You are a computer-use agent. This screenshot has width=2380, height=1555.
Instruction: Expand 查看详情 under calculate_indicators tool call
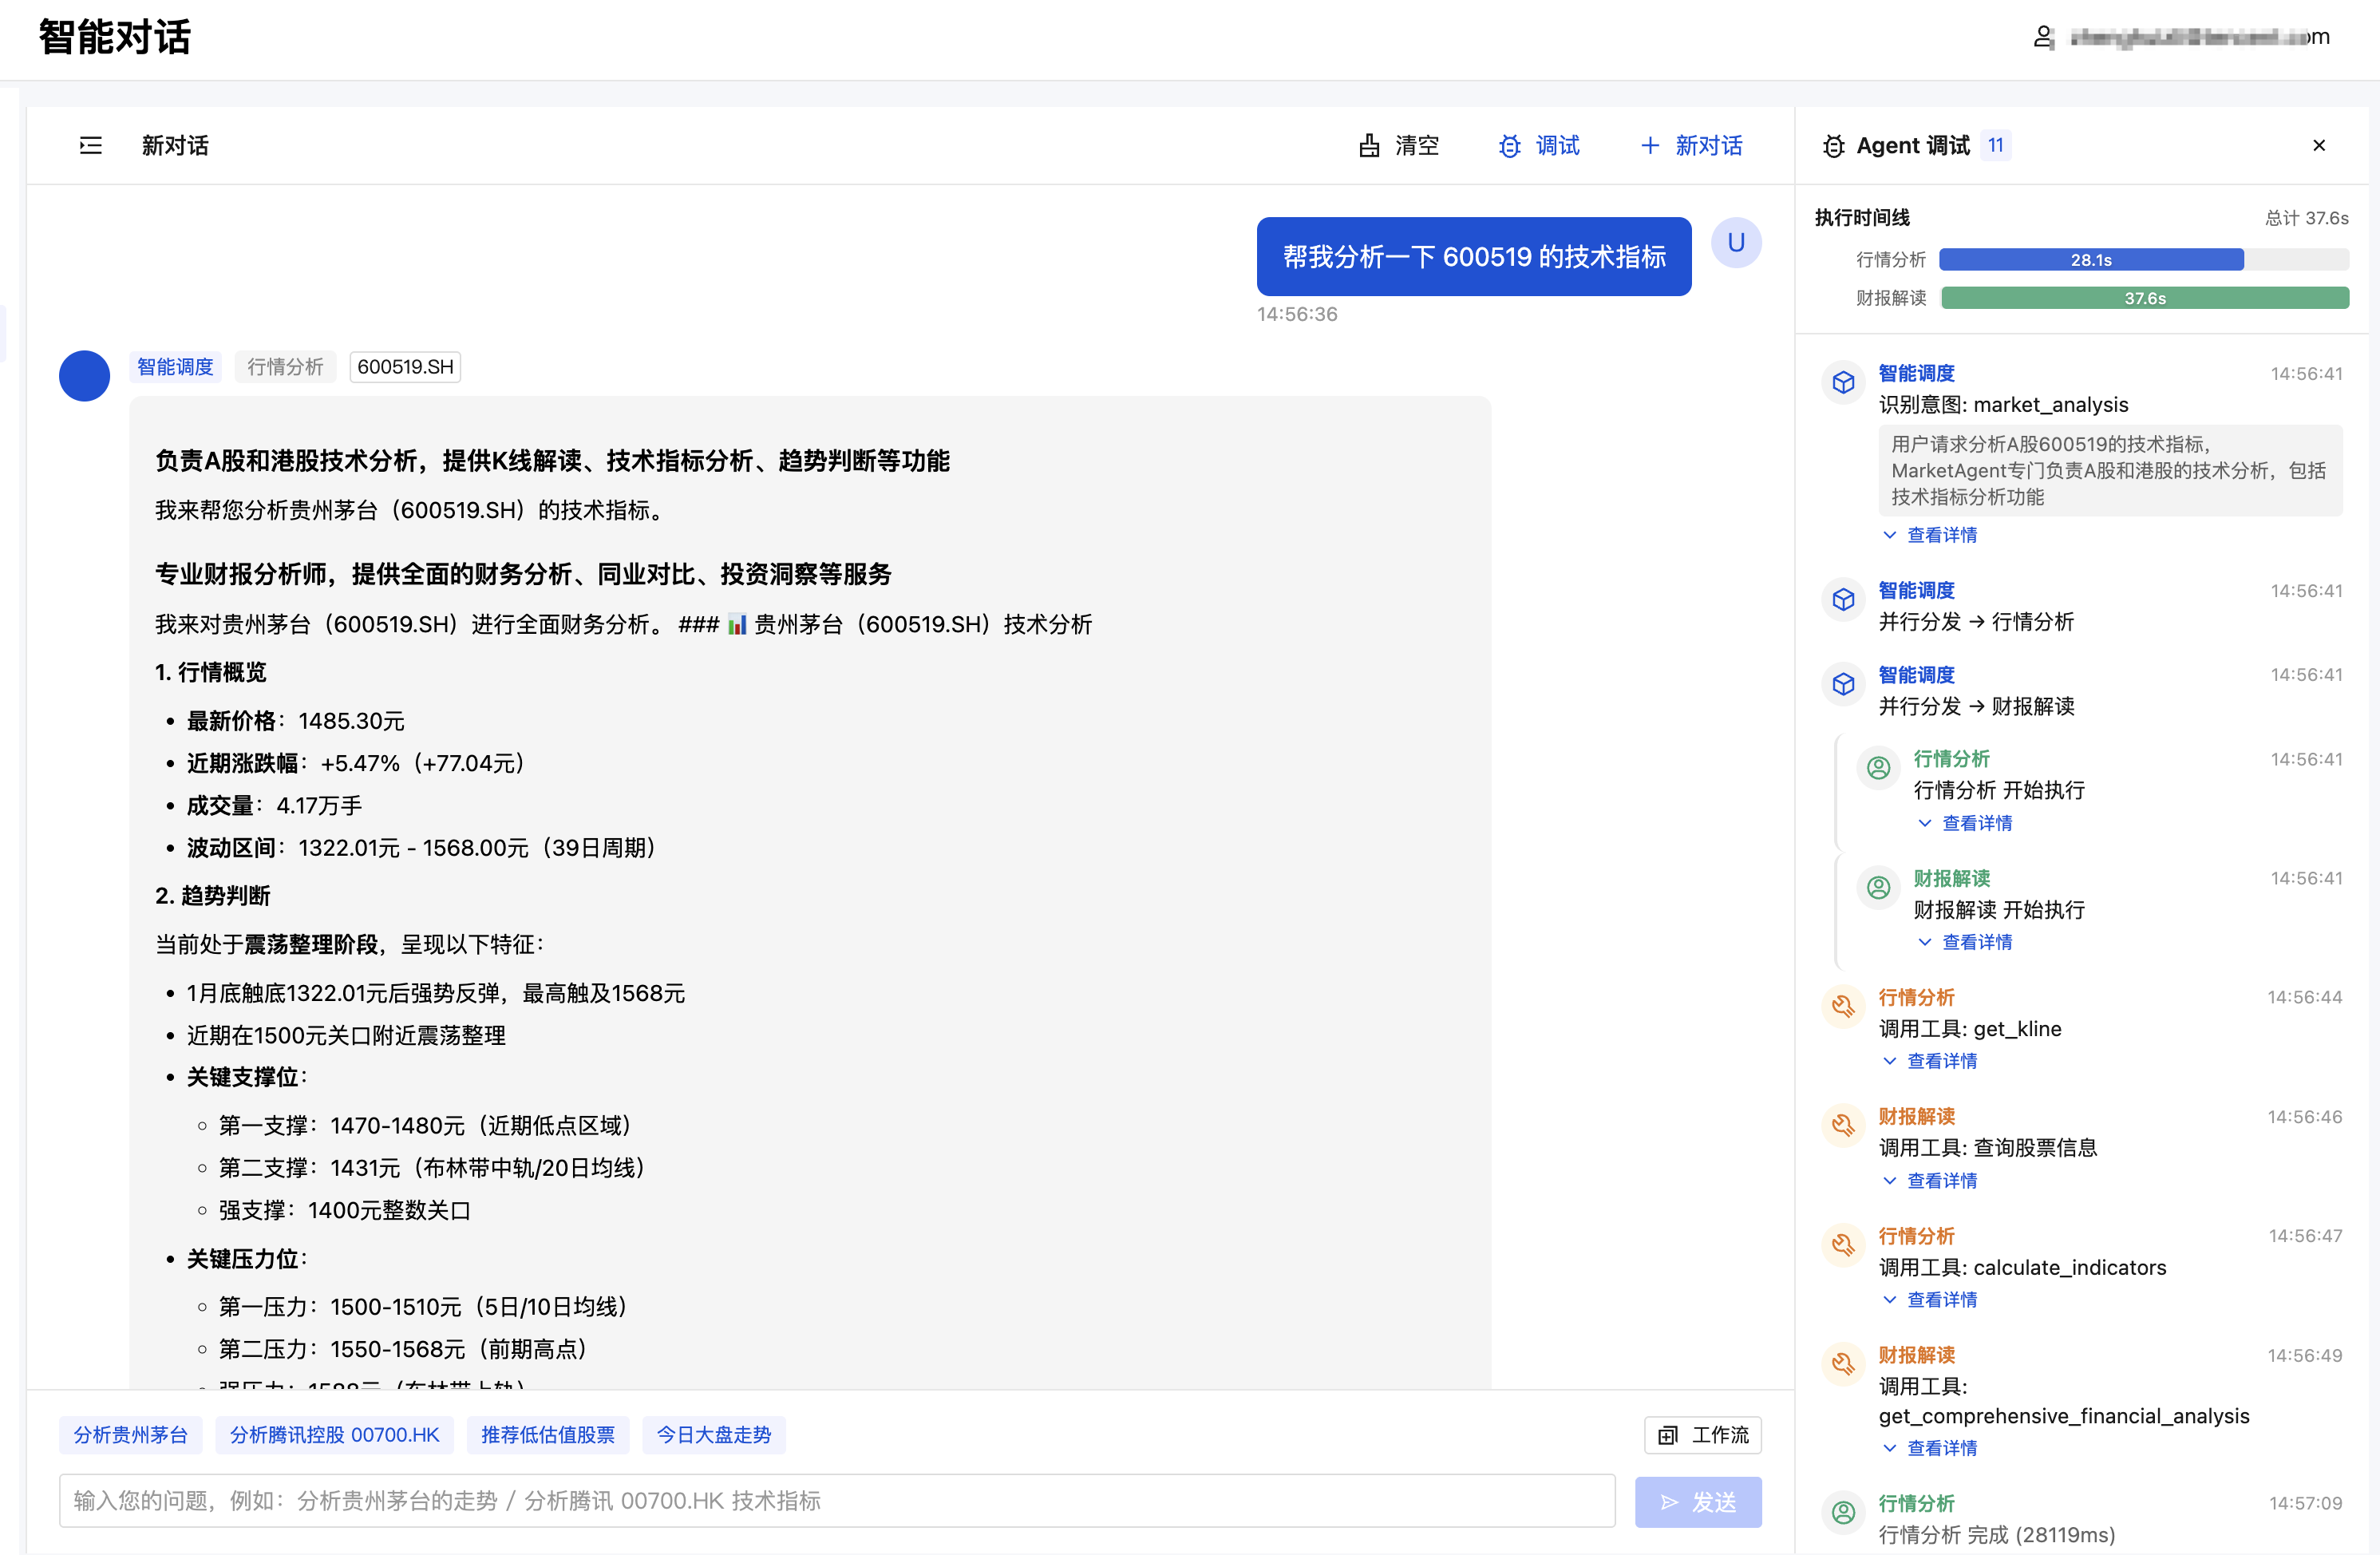pos(1930,1300)
